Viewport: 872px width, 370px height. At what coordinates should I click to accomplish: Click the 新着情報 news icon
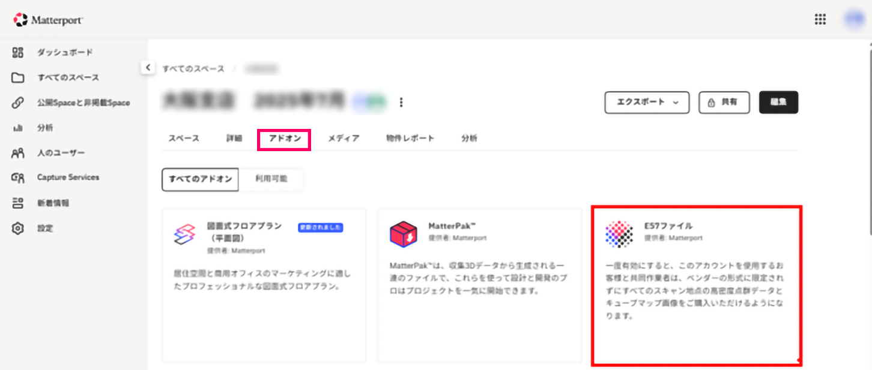coord(17,203)
